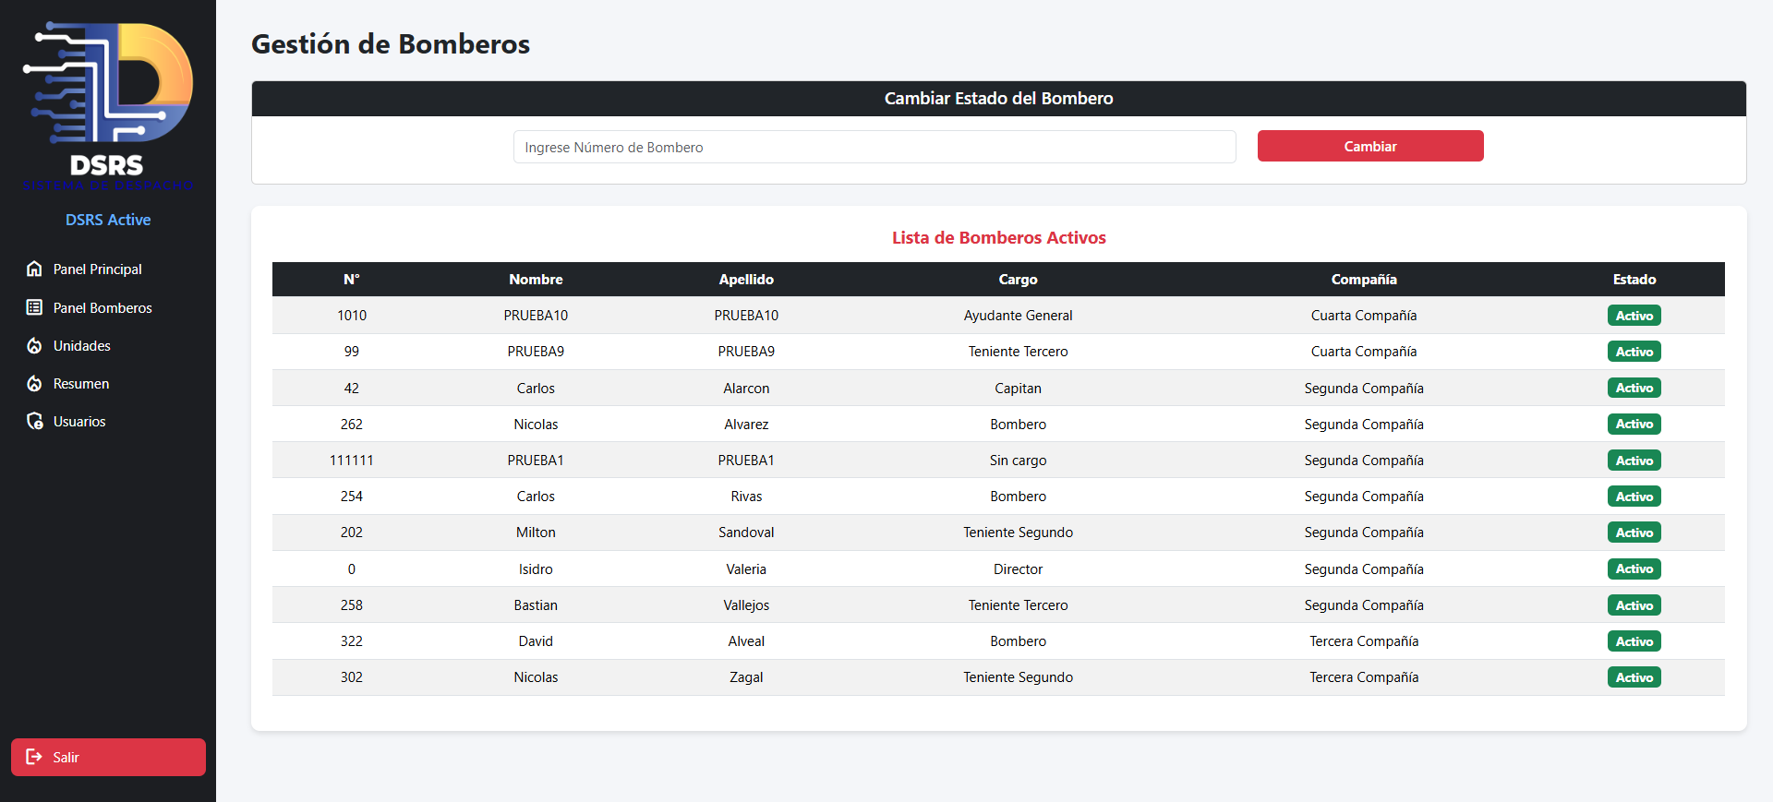Screen dimensions: 1773x802
Task: Select the N° column header
Action: click(351, 280)
